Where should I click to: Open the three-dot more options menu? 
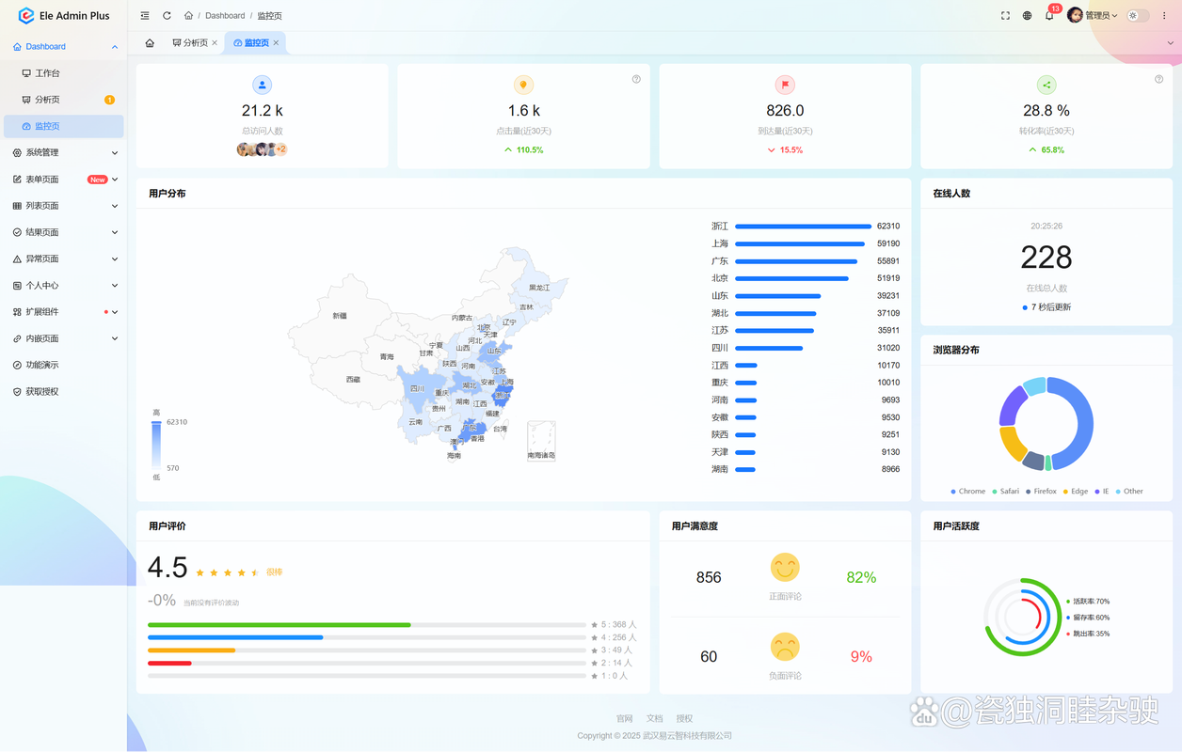(1164, 15)
